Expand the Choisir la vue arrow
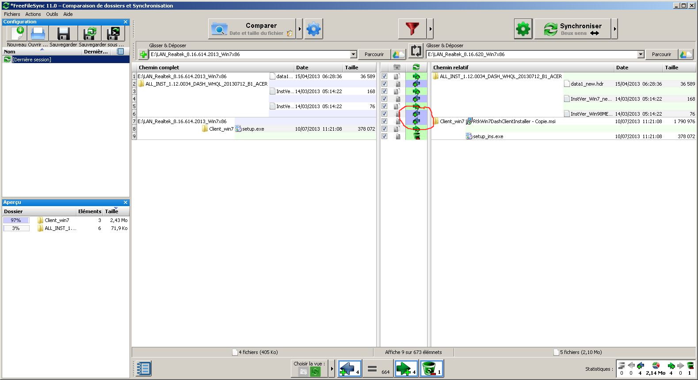 (x=332, y=369)
